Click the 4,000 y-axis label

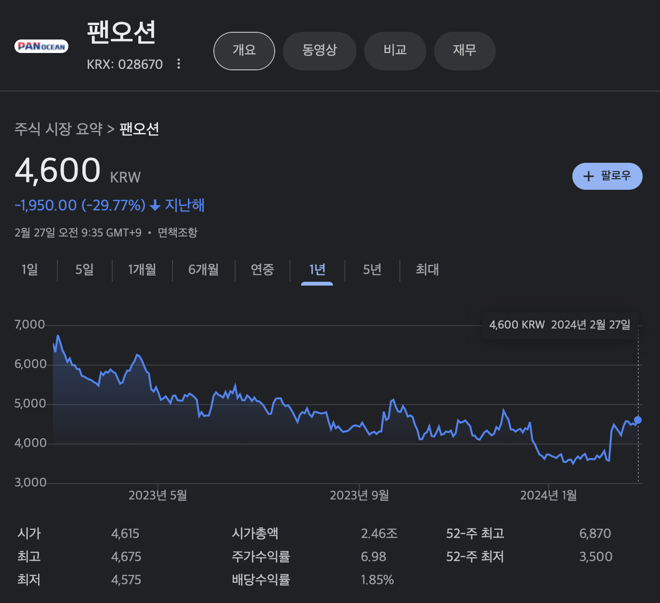(x=30, y=443)
